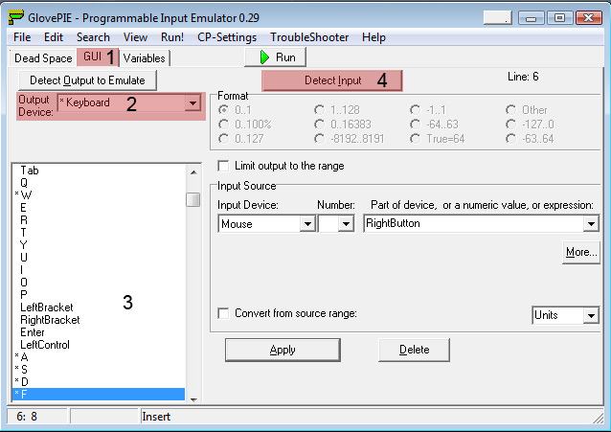Screen dimensions: 611x432
Task: Click the key list scroll up arrow
Action: (x=193, y=172)
